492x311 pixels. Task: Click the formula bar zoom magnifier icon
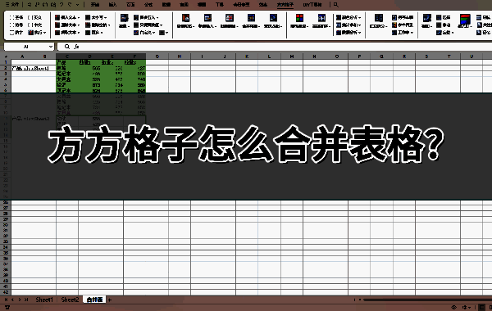[x=67, y=47]
